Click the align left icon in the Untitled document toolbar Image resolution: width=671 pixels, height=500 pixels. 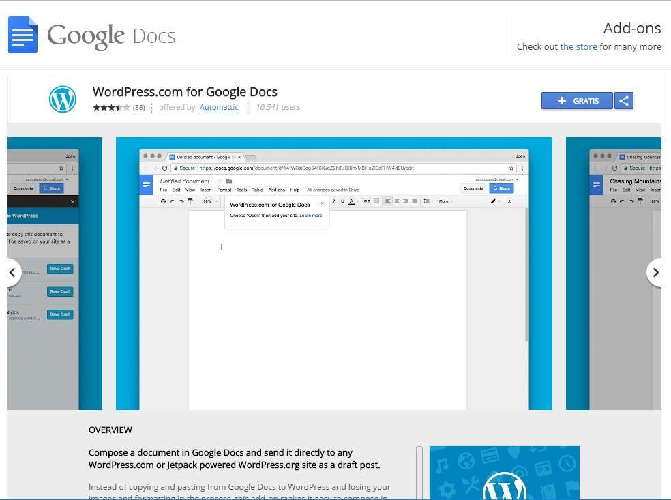point(388,201)
